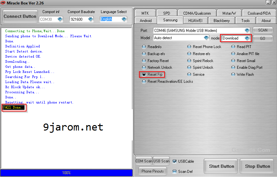Open the Comport inf dropdown arrow
Viewport: 277px width, 177px height.
pyautogui.click(x=60, y=19)
